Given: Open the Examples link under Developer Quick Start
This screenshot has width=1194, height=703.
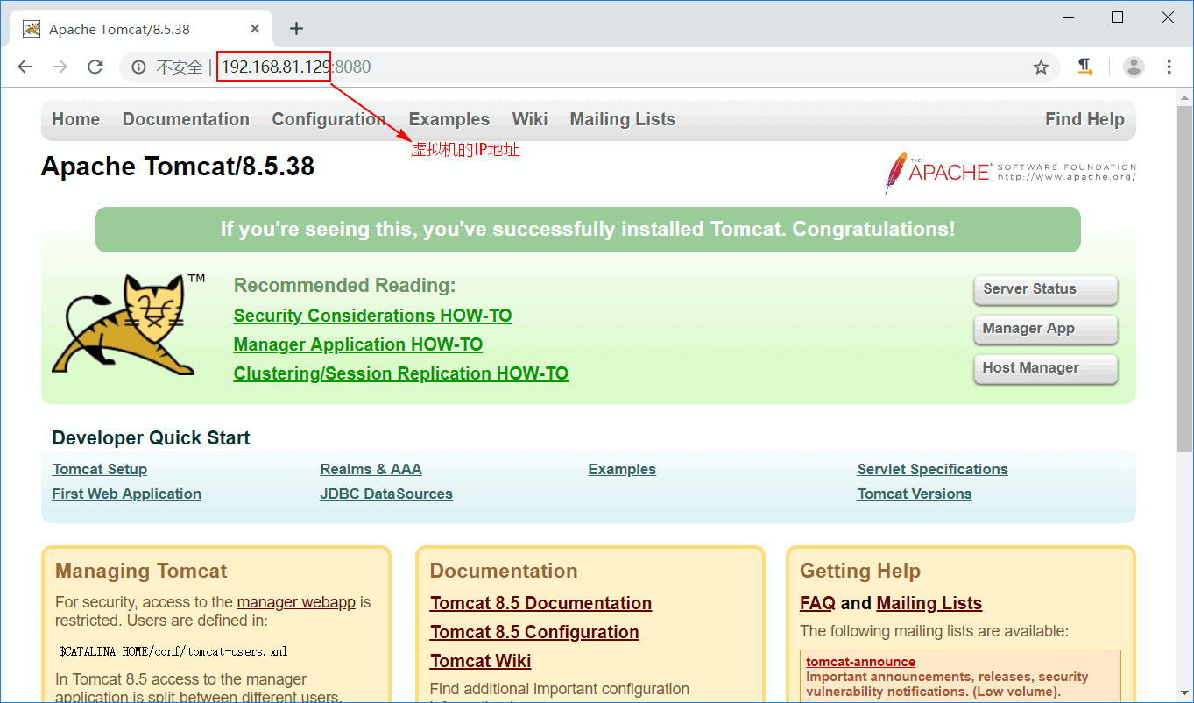Looking at the screenshot, I should point(622,469).
